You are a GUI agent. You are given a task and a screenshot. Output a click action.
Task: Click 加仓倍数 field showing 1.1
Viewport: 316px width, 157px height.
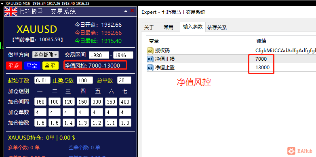tap(111, 123)
